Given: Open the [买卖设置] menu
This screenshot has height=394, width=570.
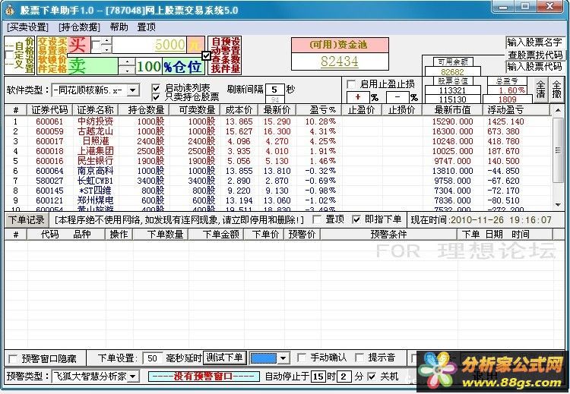Looking at the screenshot, I should tap(27, 27).
